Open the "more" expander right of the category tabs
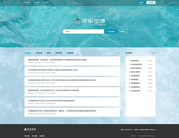Viewport: 179px width, 138px height. [118, 53]
